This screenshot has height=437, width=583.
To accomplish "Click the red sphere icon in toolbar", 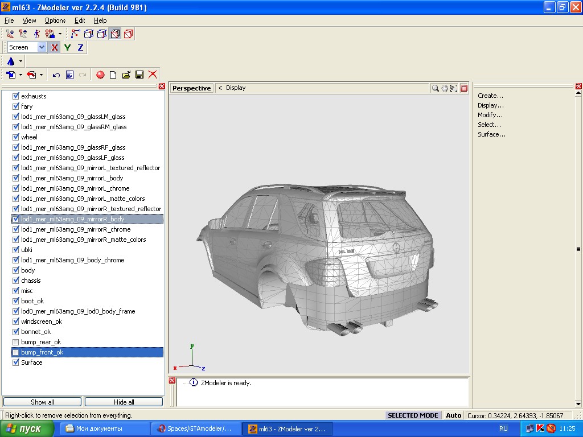I will pos(100,75).
